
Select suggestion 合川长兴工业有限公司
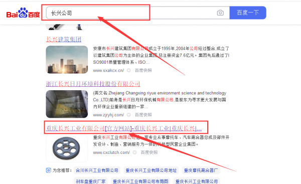tap(97, 170)
